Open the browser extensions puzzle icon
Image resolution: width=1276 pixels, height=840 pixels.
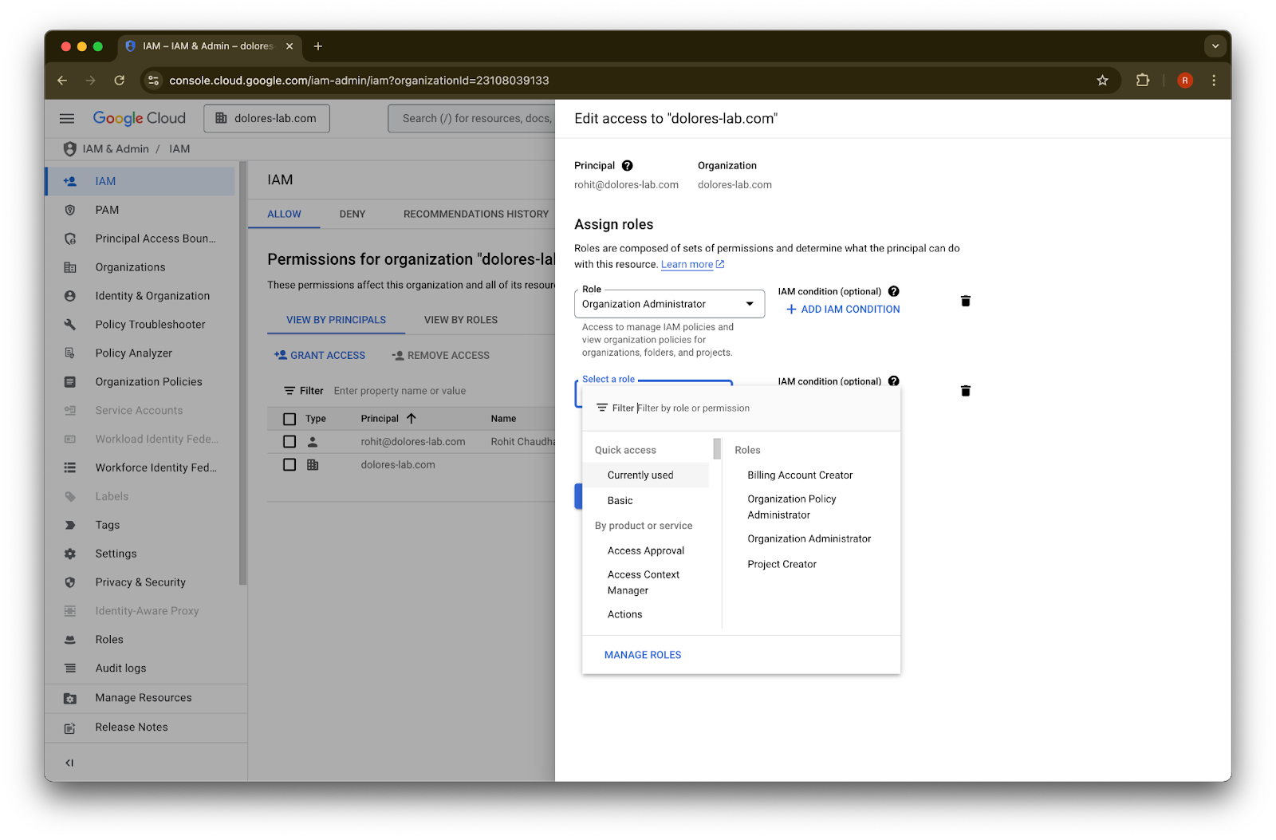tap(1143, 81)
